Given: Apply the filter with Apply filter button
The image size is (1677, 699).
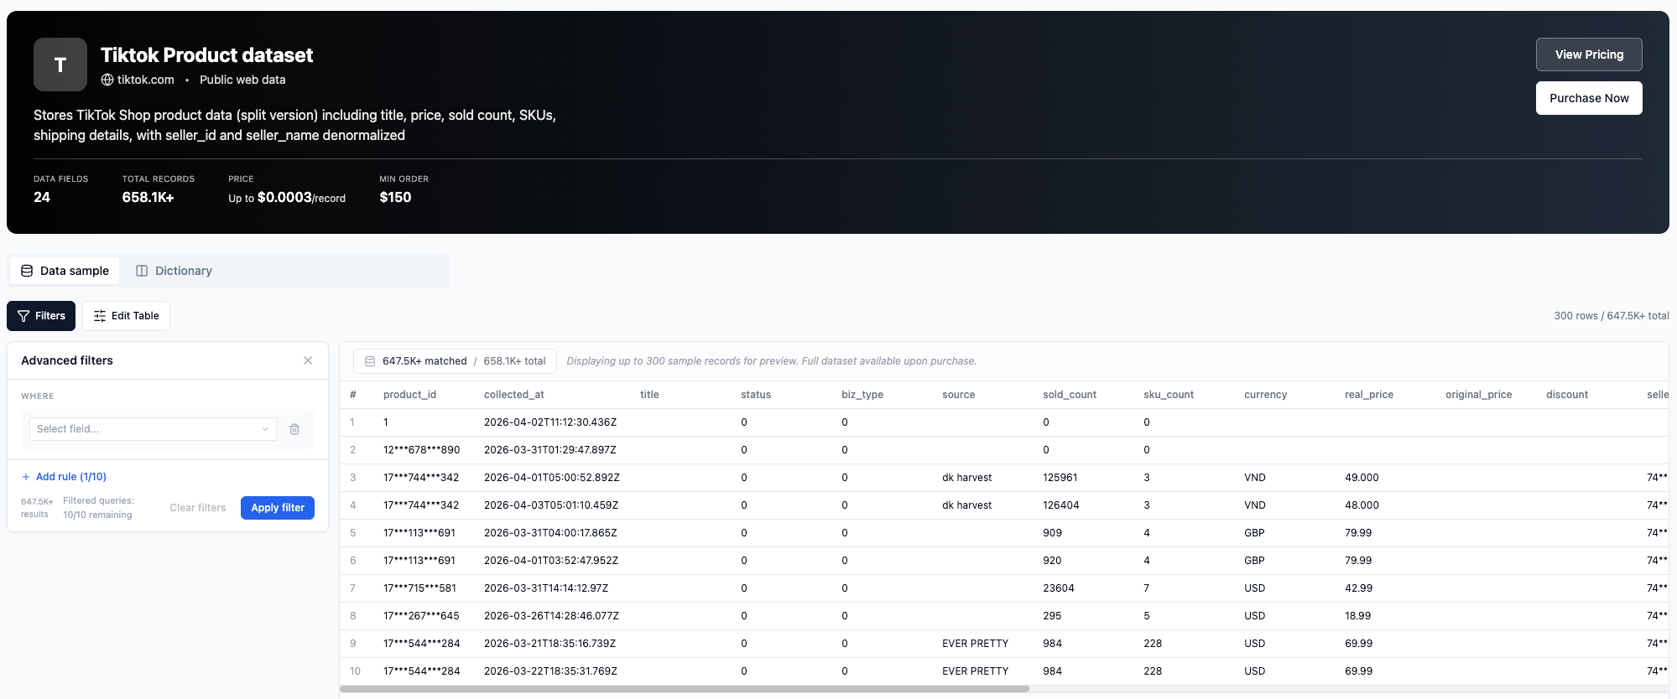Looking at the screenshot, I should coord(278,508).
